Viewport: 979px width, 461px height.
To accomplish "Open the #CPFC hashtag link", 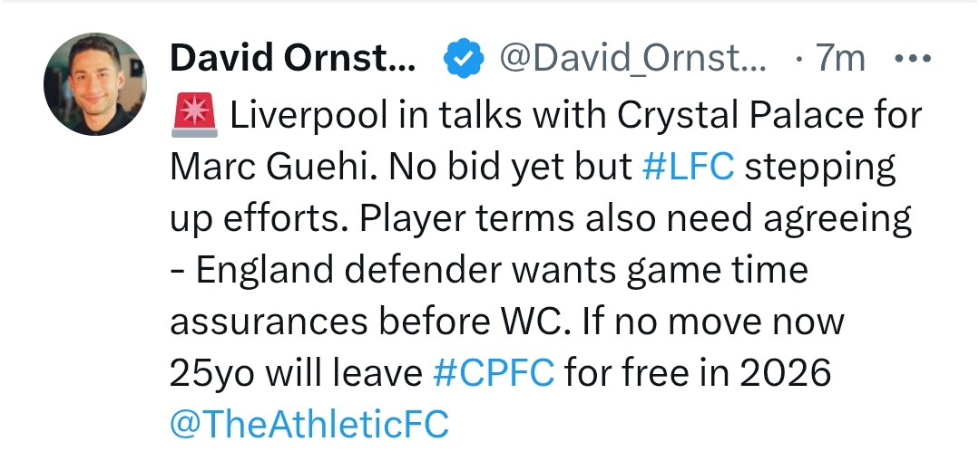I will coord(493,373).
